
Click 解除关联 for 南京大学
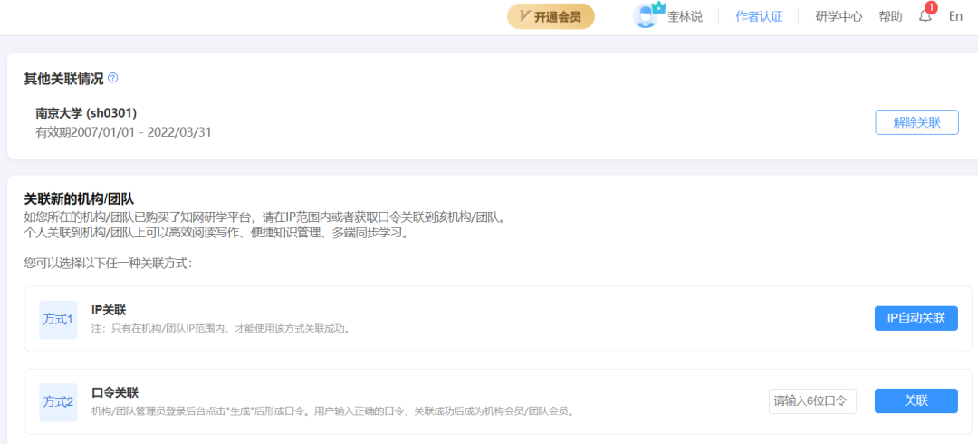(916, 122)
